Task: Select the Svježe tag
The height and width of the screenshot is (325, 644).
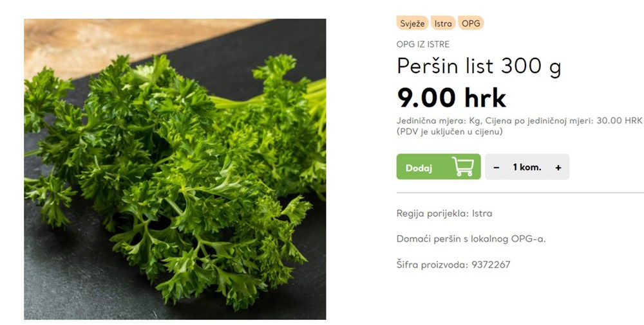Action: point(412,23)
